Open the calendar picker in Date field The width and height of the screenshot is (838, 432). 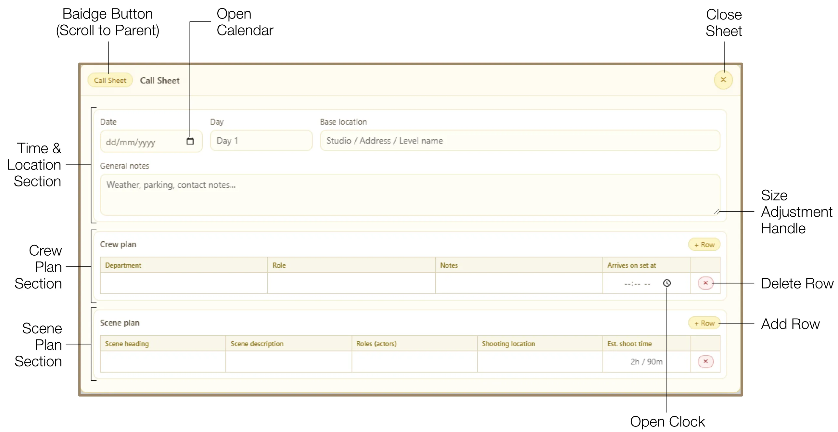[x=190, y=141]
